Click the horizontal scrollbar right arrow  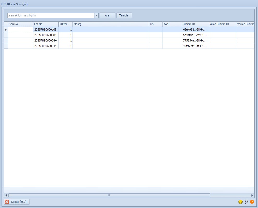252,195
